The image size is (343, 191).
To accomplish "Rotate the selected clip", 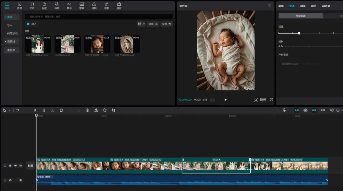I will (105, 110).
